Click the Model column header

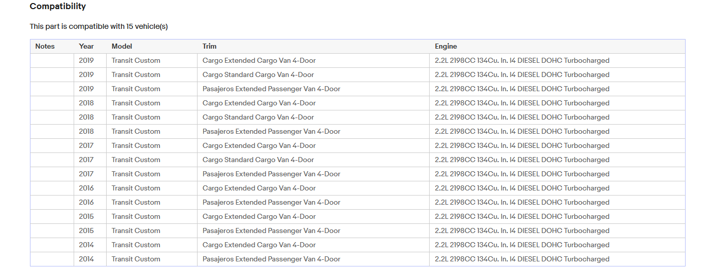tap(122, 46)
